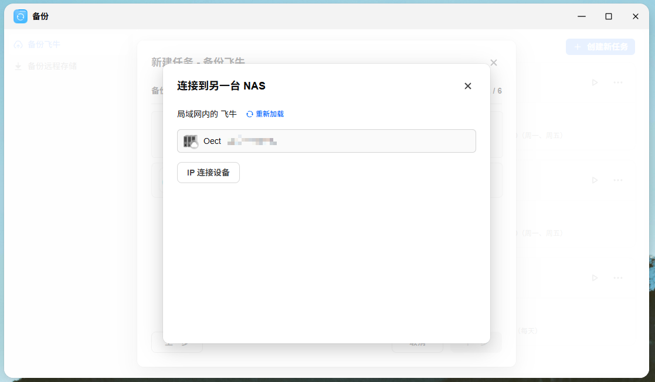Click the reload arrows icon

pyautogui.click(x=250, y=114)
